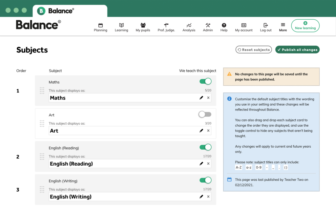Click the Learning menu label
The width and height of the screenshot is (336, 207).
121,30
